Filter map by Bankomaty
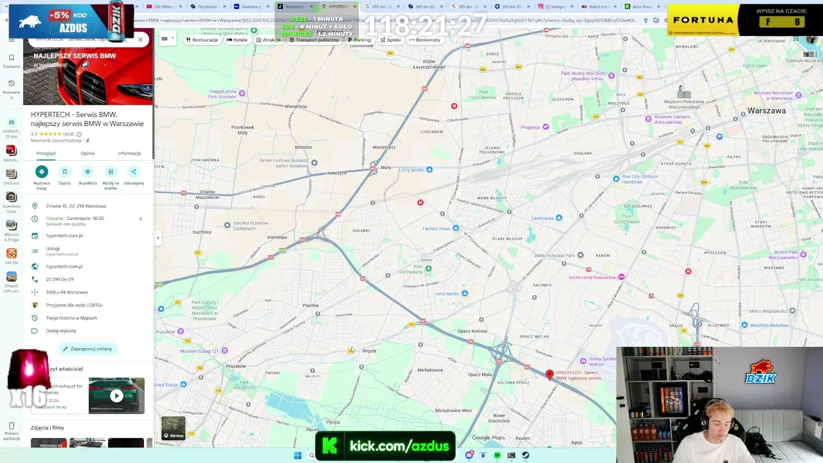The width and height of the screenshot is (823, 463). pyautogui.click(x=425, y=40)
